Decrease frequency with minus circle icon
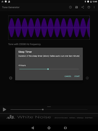The image size is (98, 131). [x=11, y=78]
